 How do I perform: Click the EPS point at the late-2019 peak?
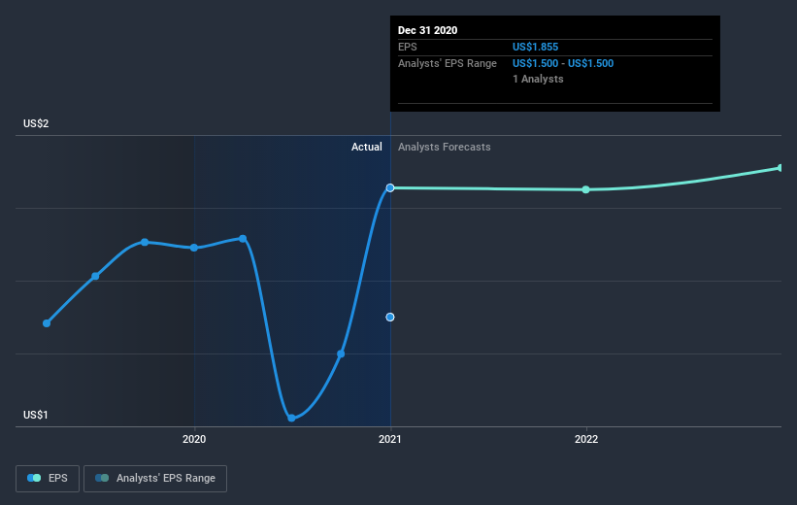point(145,242)
